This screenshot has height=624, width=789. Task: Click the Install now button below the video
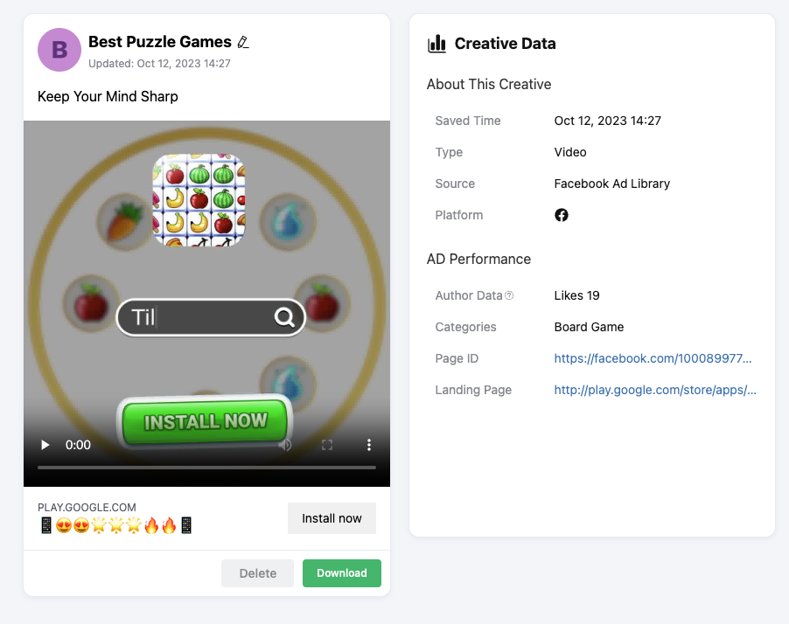point(332,518)
